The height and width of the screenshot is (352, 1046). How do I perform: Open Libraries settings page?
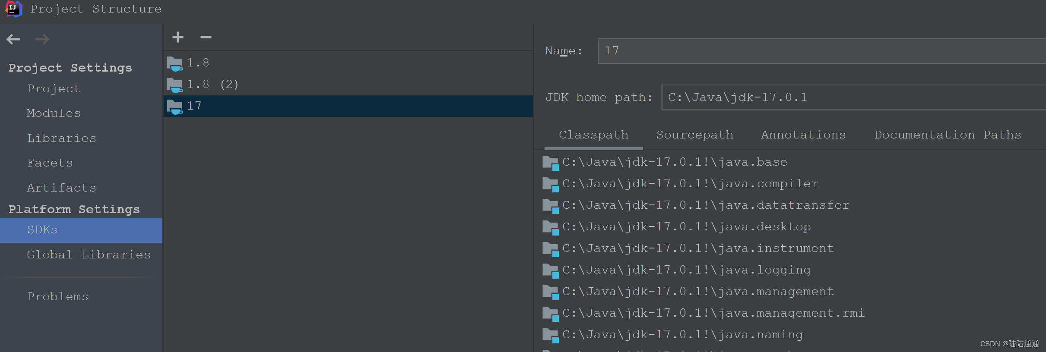62,138
